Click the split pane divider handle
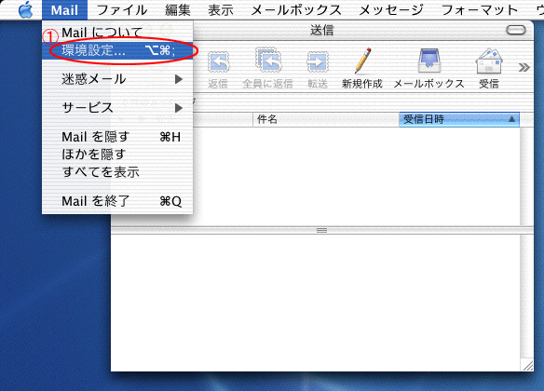Screen dimensions: 544x391 (x=321, y=230)
